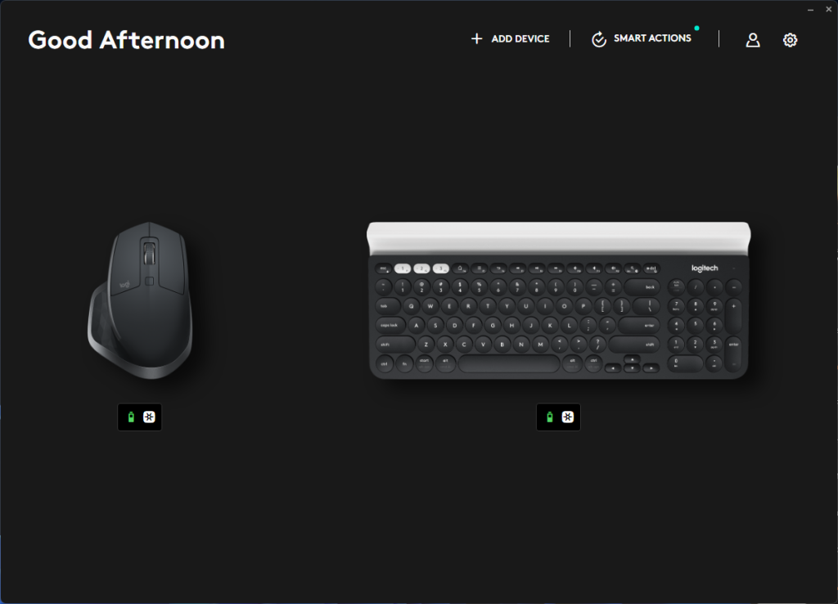
Task: Select the MX Master mouse device image
Action: [x=140, y=301]
